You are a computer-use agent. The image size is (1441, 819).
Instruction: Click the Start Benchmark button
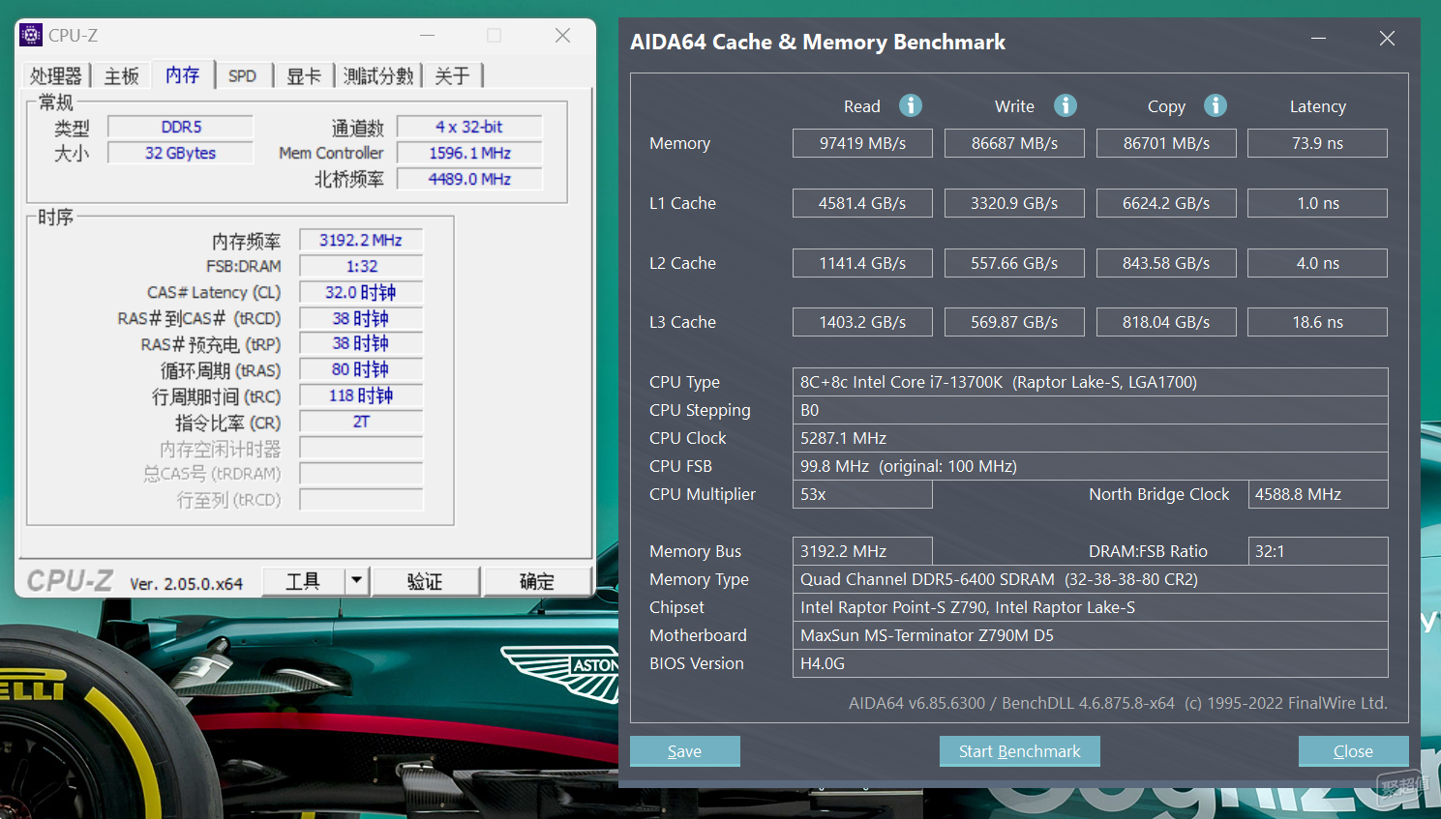[1020, 751]
